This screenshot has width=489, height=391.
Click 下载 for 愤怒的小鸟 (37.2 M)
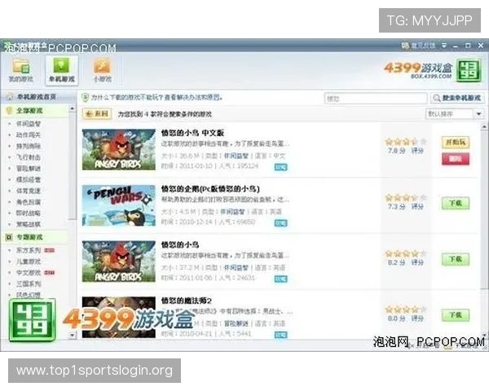(456, 259)
